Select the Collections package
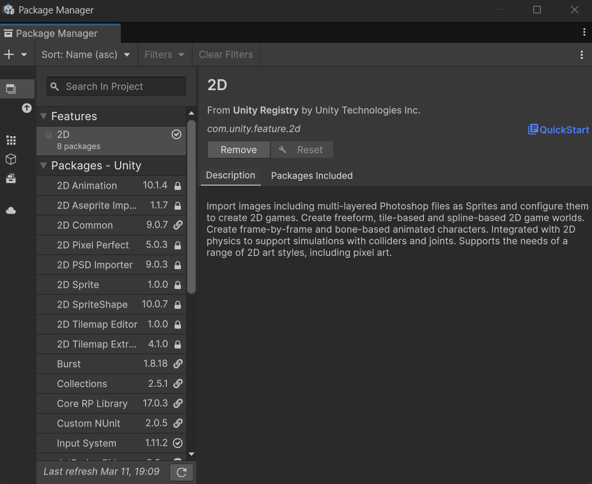This screenshot has height=484, width=592. (111, 384)
